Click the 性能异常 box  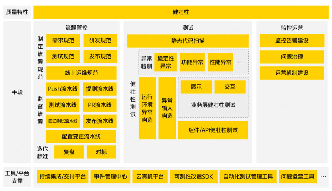(x=220, y=62)
